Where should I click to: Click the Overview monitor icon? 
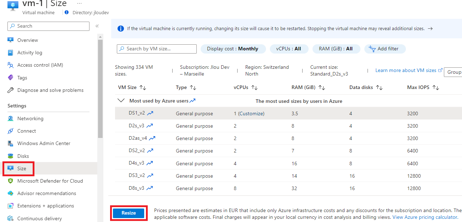click(11, 40)
